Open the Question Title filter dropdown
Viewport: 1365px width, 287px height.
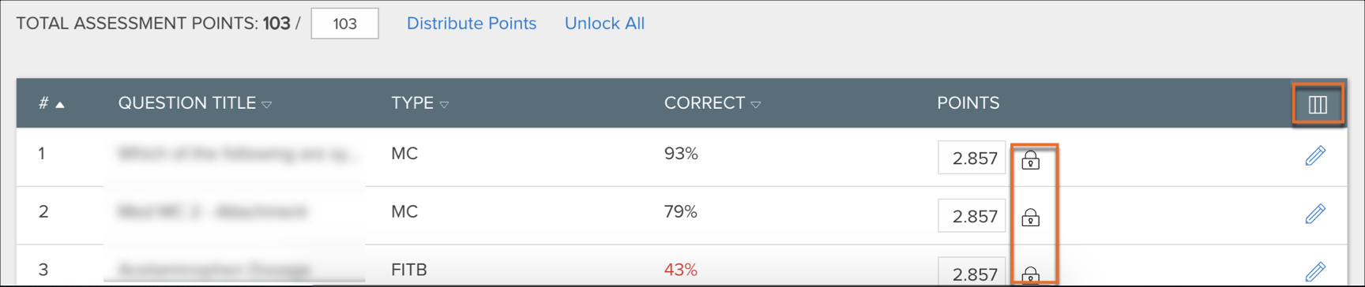click(x=267, y=104)
